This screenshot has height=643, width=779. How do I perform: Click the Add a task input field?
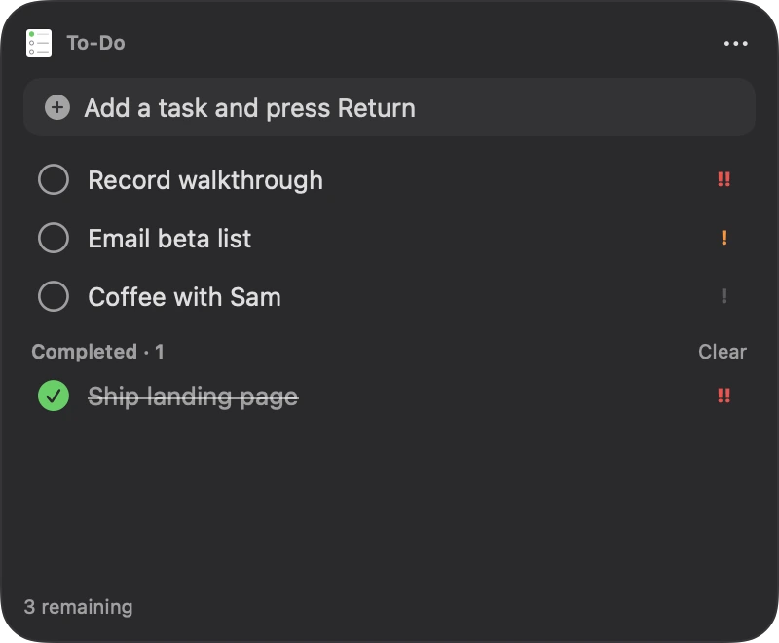tap(389, 107)
